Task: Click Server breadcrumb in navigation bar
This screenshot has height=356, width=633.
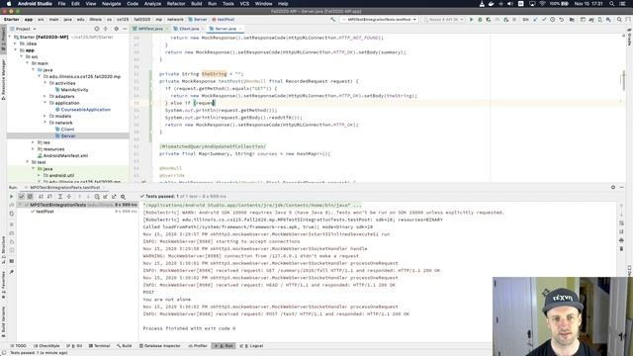Action: point(198,20)
